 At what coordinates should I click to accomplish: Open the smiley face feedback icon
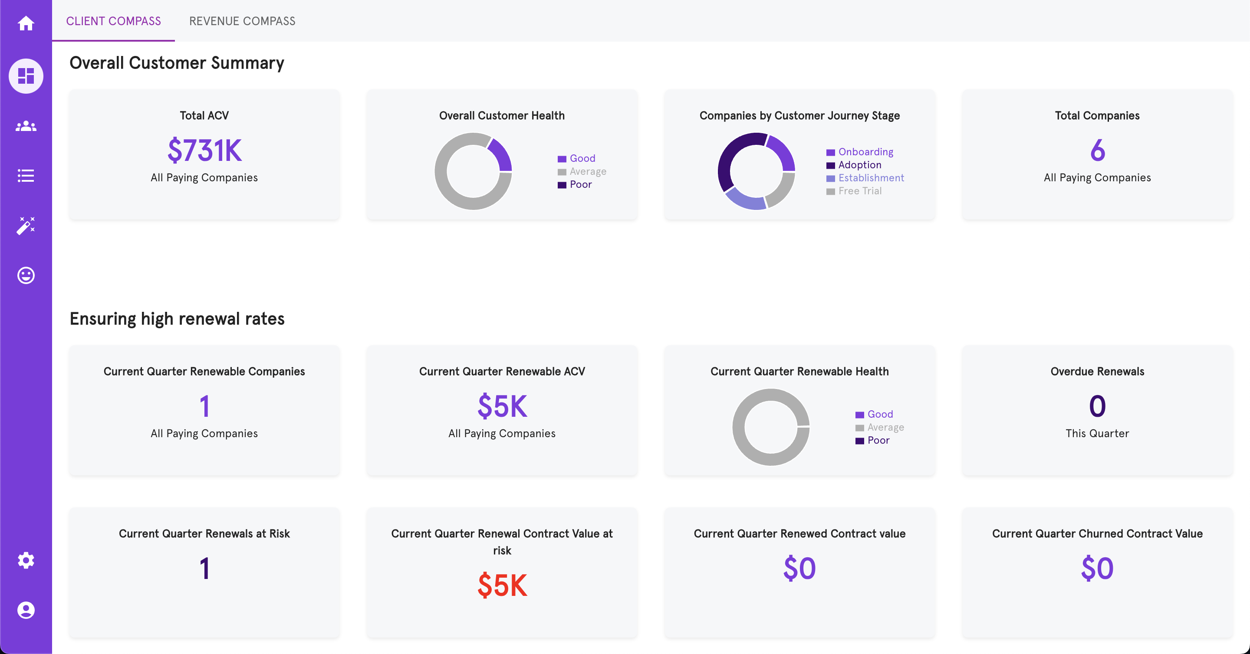[x=26, y=275]
